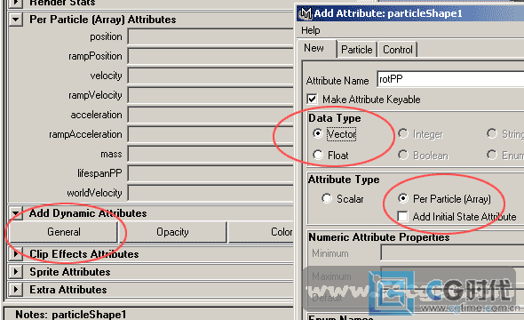Viewport: 524px width, 320px height.
Task: Click the mass attribute field
Action: click(210, 154)
